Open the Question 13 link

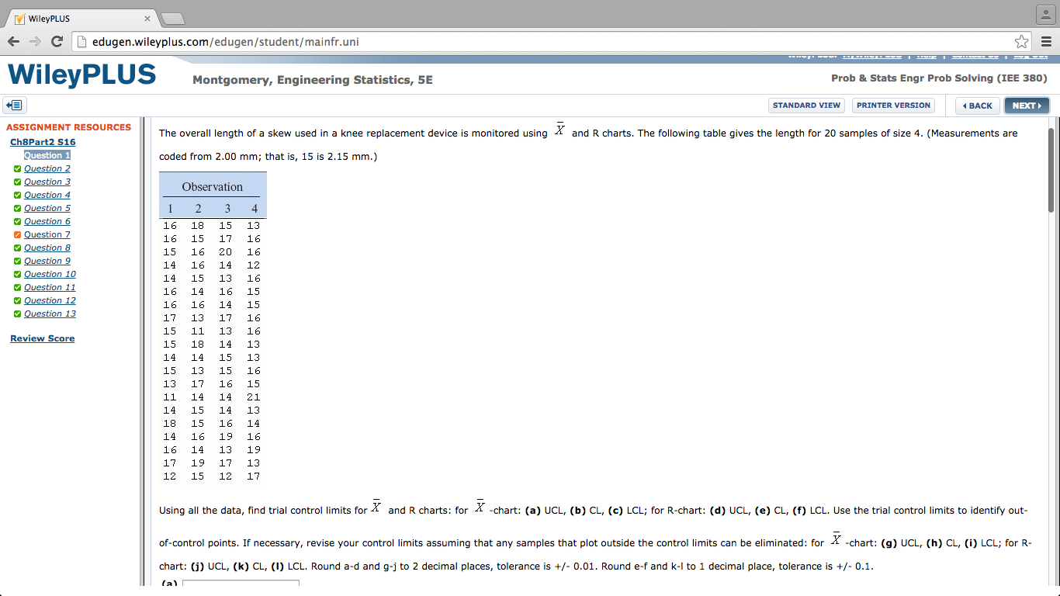tap(50, 314)
